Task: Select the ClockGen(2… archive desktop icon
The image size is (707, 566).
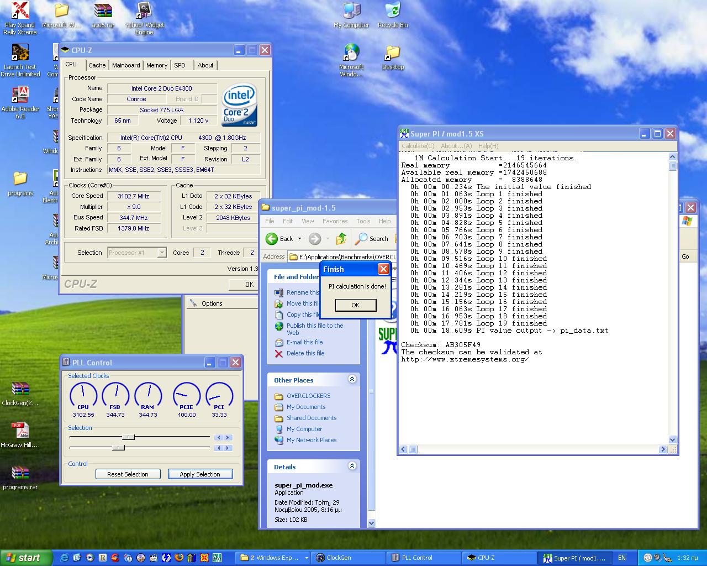Action: pyautogui.click(x=20, y=394)
